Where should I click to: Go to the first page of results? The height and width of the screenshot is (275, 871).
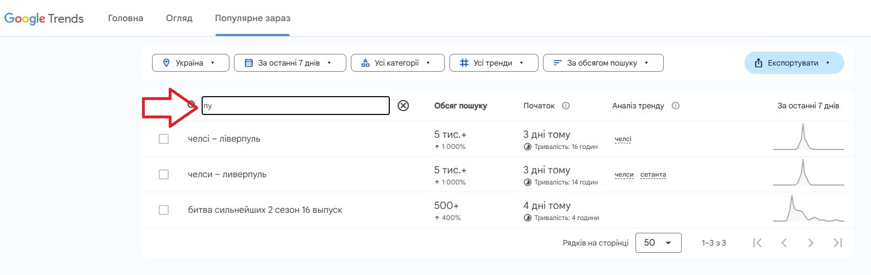click(757, 243)
